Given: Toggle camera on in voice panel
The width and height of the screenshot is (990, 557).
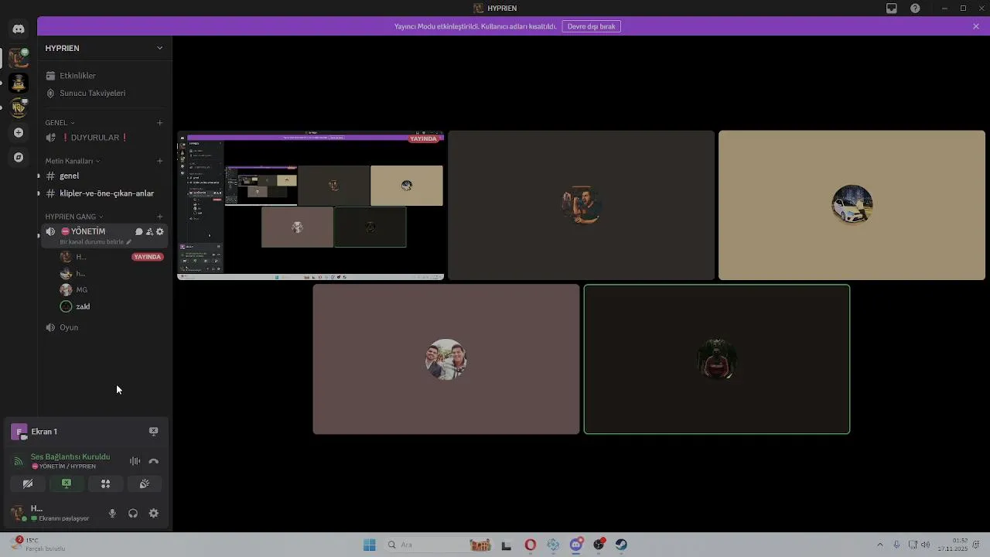Looking at the screenshot, I should (x=28, y=484).
